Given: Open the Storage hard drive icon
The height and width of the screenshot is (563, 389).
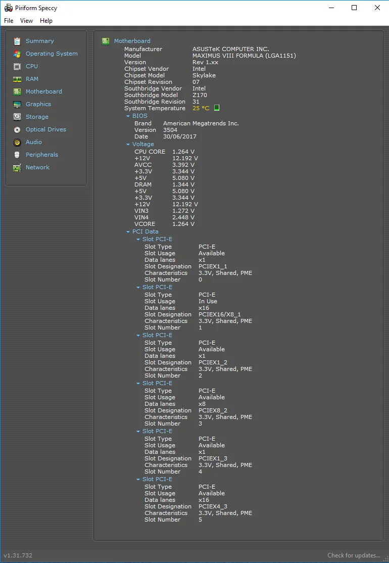Looking at the screenshot, I should tap(17, 117).
